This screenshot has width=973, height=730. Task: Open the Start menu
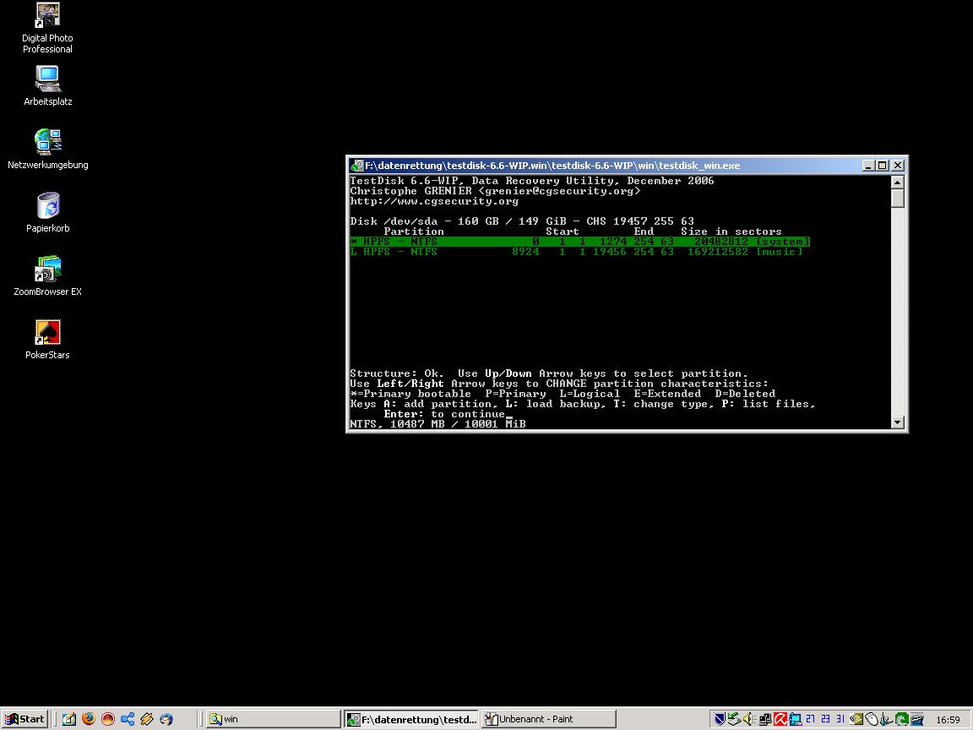(x=24, y=719)
